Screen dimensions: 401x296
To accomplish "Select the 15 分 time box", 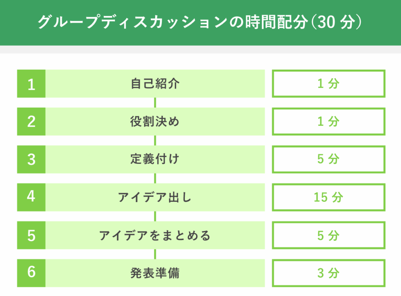I will click(x=329, y=197).
